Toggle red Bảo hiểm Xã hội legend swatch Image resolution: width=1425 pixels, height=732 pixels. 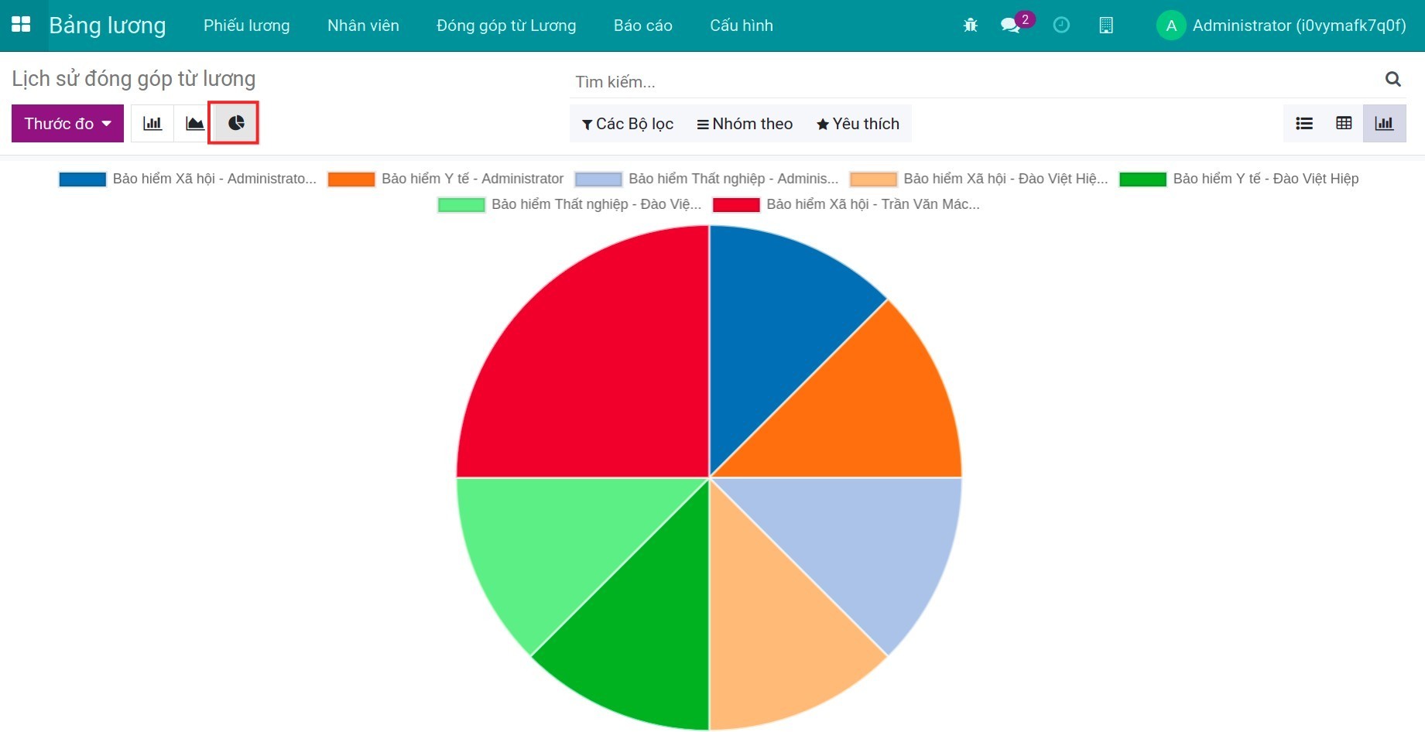[736, 204]
